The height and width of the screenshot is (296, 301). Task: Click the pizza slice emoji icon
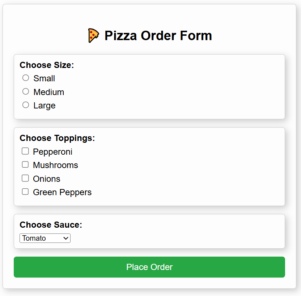[93, 36]
